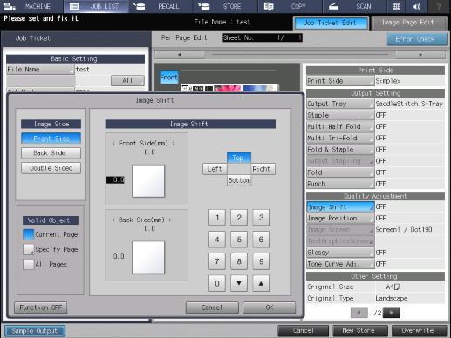The image size is (451, 338).
Task: Open the Multi Tri-Fold setting
Action: [340, 139]
